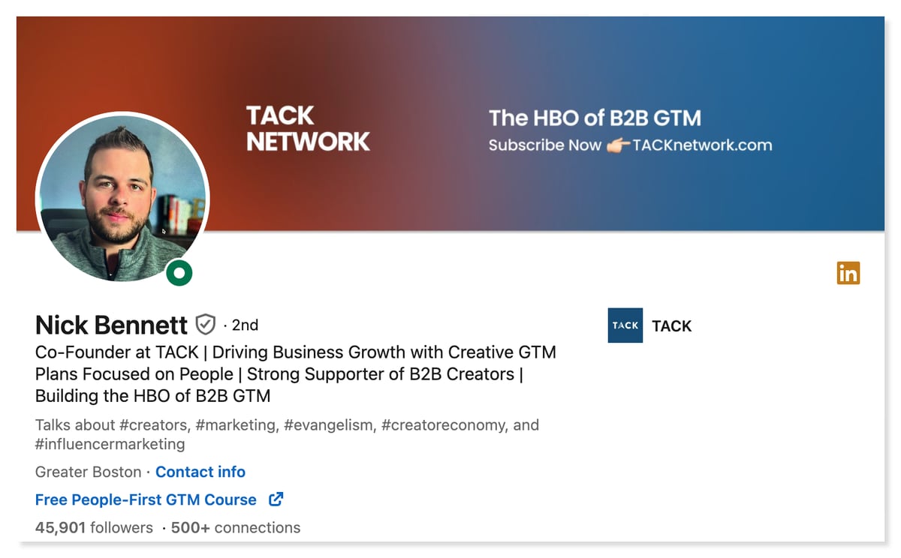Viewport: 901px width, 558px height.
Task: Click the external link icon after GTM Course
Action: pyautogui.click(x=276, y=499)
